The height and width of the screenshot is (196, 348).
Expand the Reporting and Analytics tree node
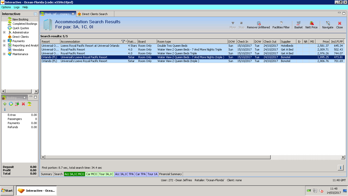[4, 45]
